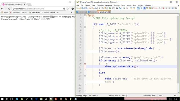Toggle INS mode in the status bar
The height and width of the screenshot is (101, 180).
coord(175,95)
